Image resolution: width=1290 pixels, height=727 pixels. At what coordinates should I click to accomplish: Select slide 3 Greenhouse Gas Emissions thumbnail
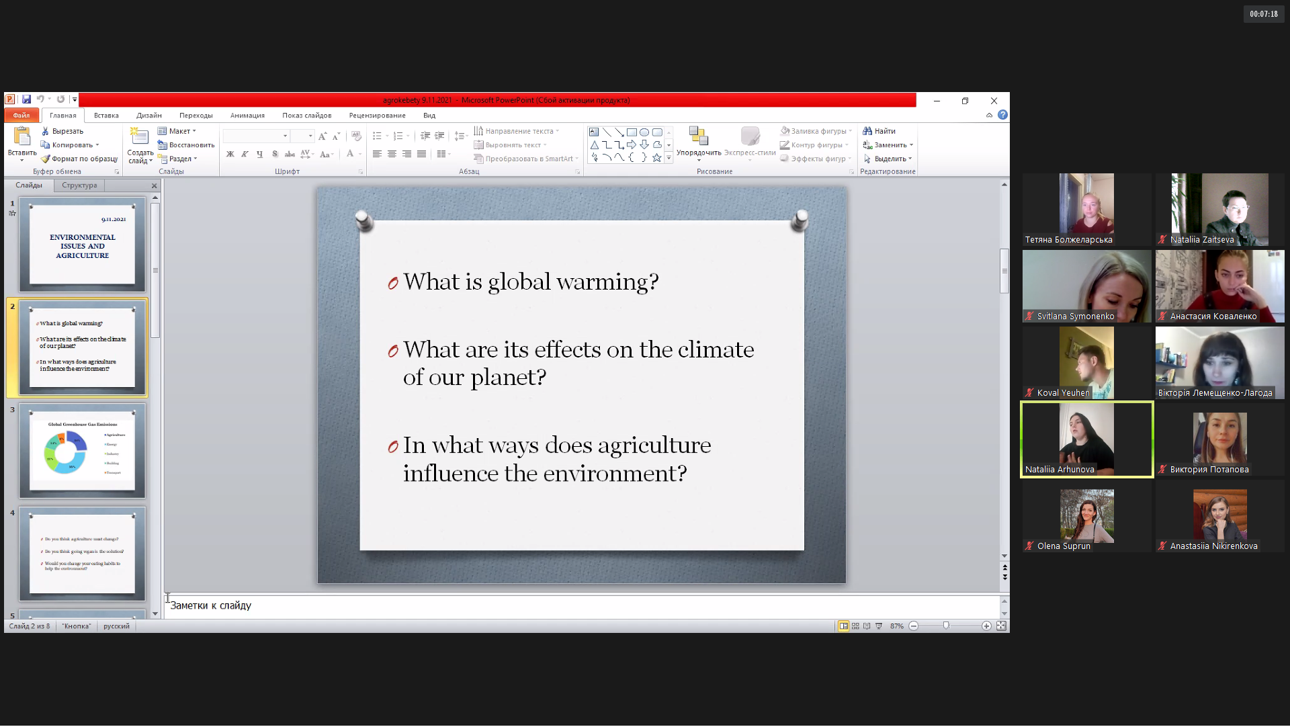[82, 450]
